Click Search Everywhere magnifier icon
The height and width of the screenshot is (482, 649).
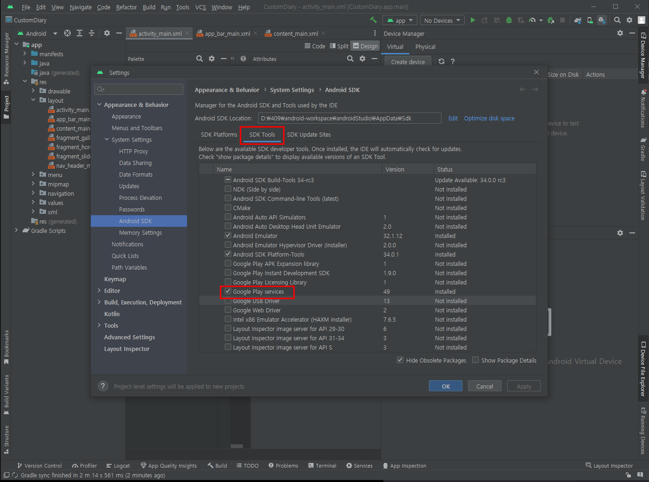617,20
